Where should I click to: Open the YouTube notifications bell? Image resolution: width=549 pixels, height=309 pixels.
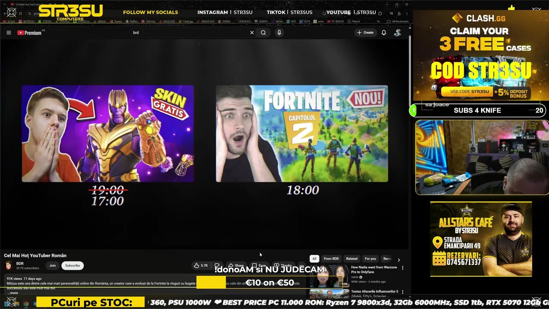coord(384,33)
